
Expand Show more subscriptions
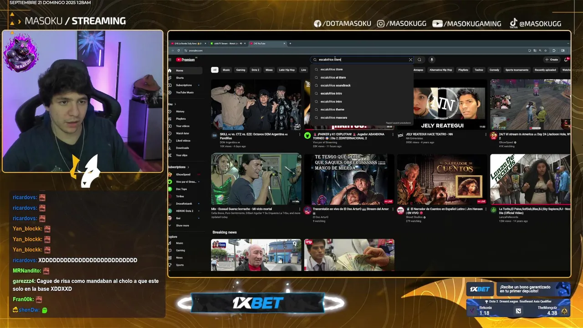(185, 225)
